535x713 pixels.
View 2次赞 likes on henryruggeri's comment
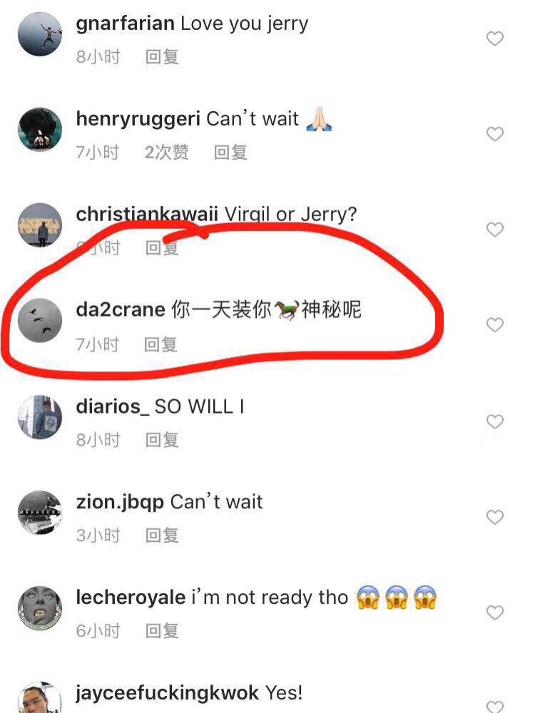point(166,153)
